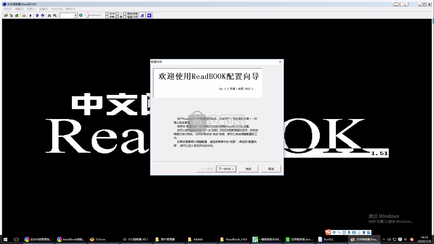This screenshot has width=434, height=244.
Task: Open the action center notification icon
Action: 400,239
